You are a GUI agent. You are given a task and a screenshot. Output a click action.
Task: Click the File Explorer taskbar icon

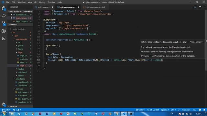pos(12,114)
